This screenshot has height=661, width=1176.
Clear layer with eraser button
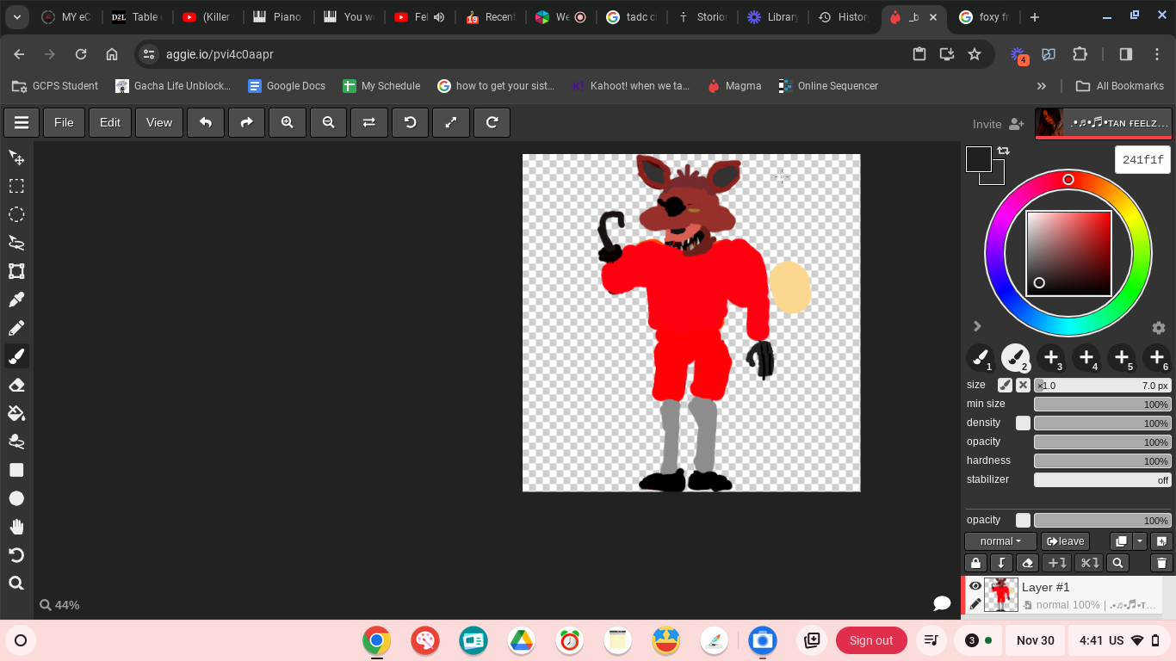click(1026, 563)
